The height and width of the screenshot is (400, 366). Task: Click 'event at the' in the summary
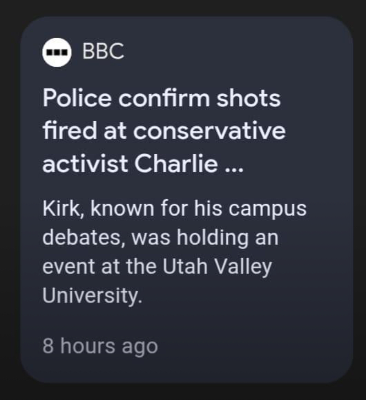point(99,266)
